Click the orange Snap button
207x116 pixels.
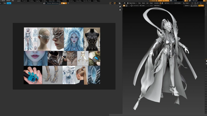point(201,6)
